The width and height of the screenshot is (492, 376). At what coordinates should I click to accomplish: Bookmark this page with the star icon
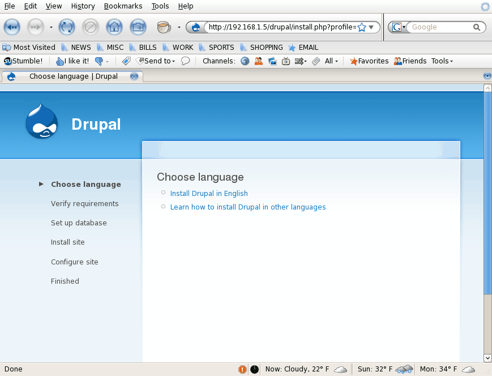[362, 27]
